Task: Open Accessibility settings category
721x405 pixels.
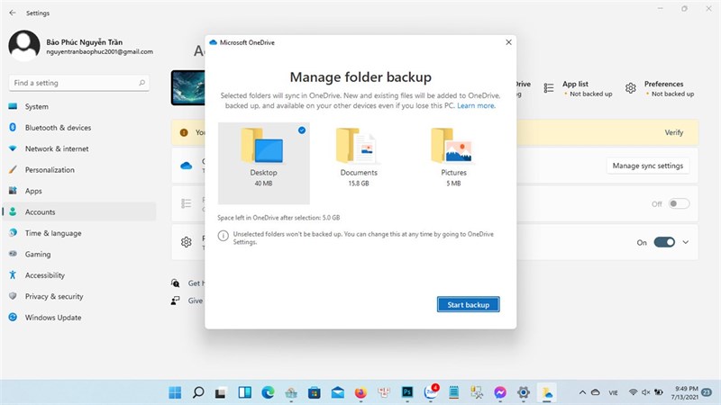Action: (79, 275)
